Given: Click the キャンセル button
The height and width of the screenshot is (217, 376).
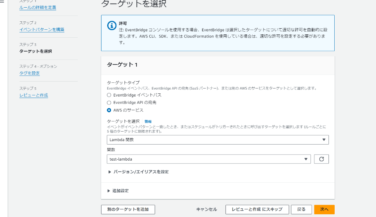Looking at the screenshot, I should [206, 209].
